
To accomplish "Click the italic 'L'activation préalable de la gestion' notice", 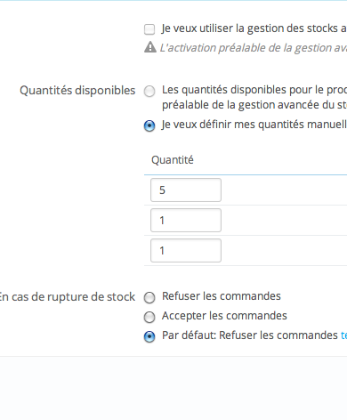I will tap(254, 48).
